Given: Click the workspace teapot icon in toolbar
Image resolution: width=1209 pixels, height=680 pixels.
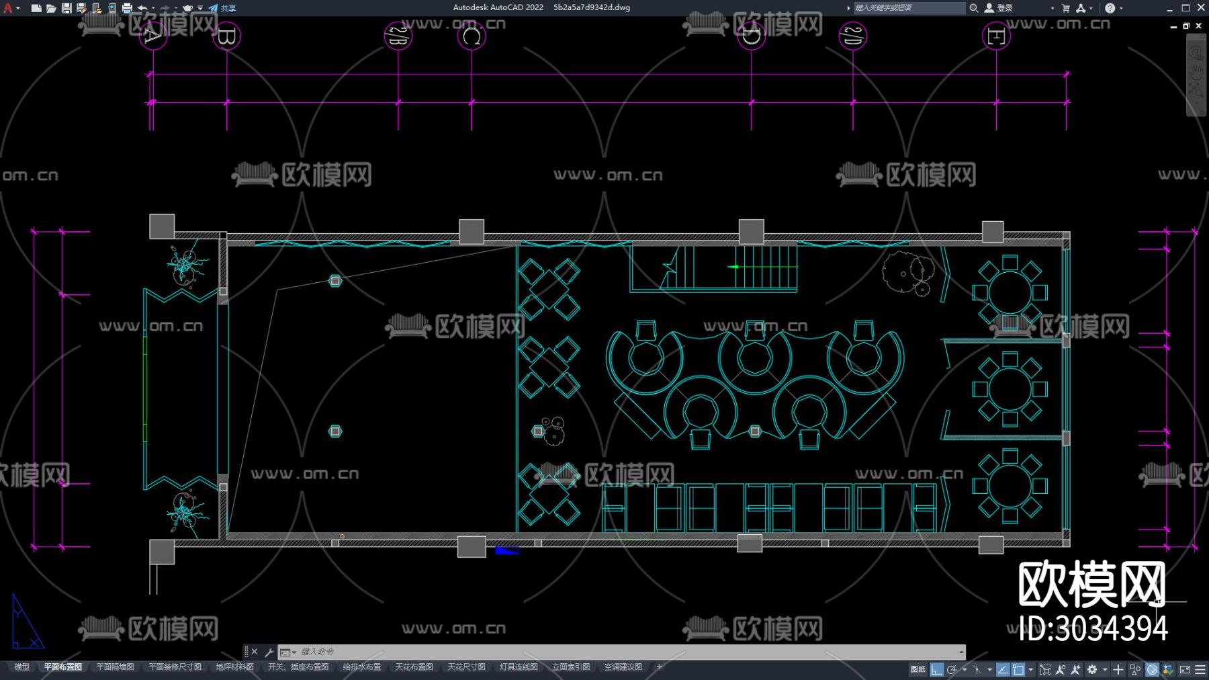Looking at the screenshot, I should (187, 8).
